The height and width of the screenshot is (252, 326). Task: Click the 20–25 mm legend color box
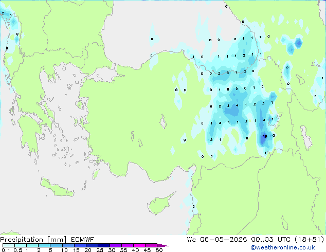92,245
